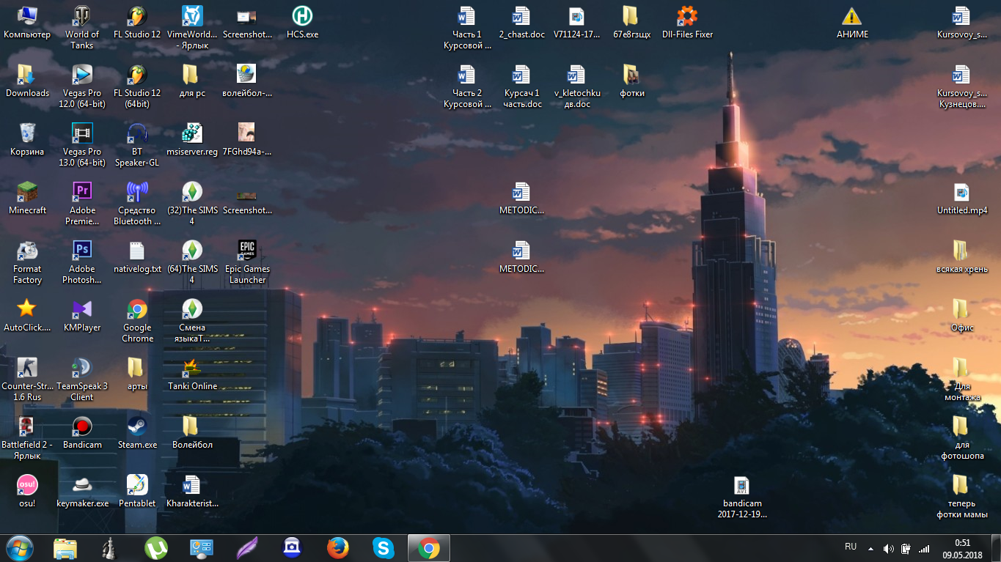The height and width of the screenshot is (562, 1001).
Task: Open the (64)The SIMS 4 shortcut
Action: coord(192,262)
